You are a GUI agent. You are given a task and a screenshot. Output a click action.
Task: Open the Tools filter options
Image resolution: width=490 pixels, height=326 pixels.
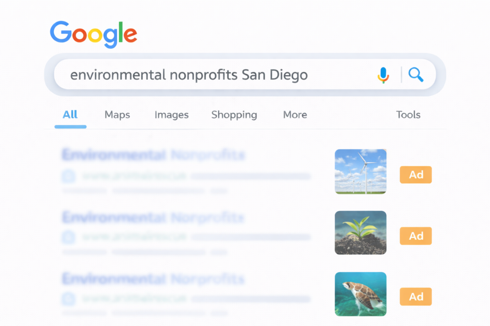408,115
